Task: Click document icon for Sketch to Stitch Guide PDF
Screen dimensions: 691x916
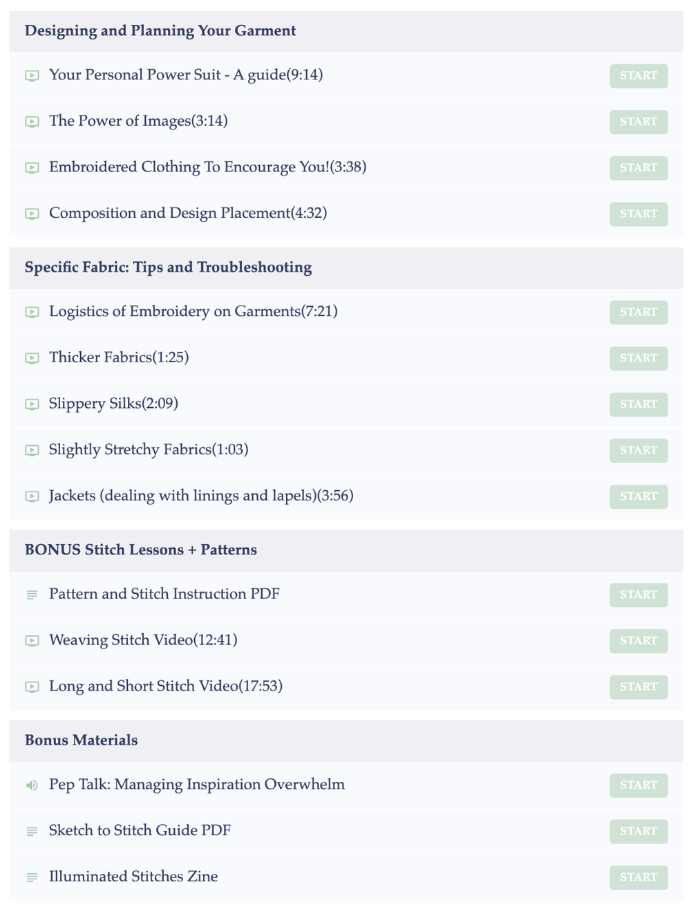Action: pyautogui.click(x=32, y=831)
